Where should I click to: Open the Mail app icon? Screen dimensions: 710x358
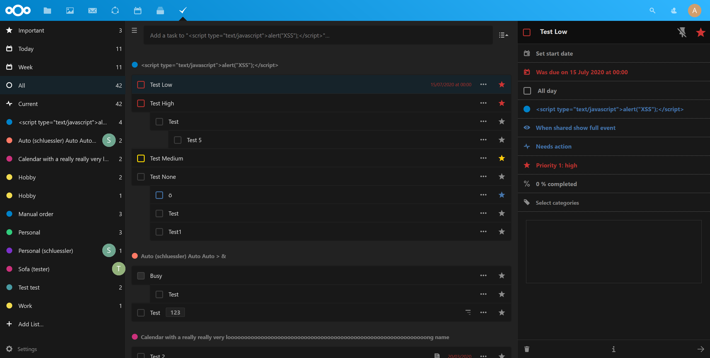pyautogui.click(x=92, y=11)
